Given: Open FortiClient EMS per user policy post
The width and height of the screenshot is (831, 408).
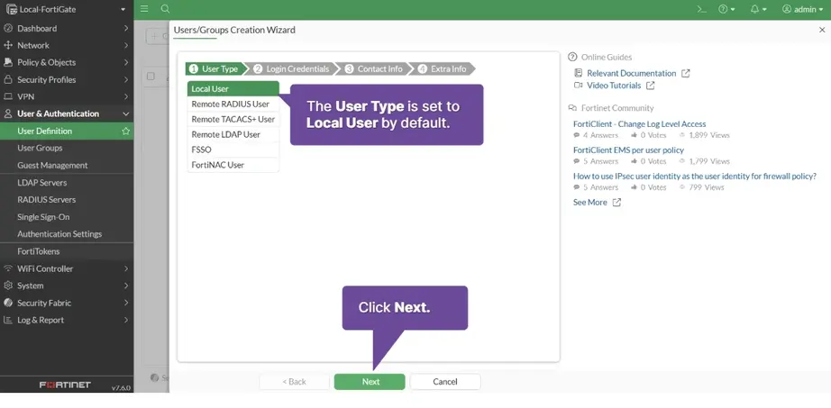Looking at the screenshot, I should click(628, 150).
